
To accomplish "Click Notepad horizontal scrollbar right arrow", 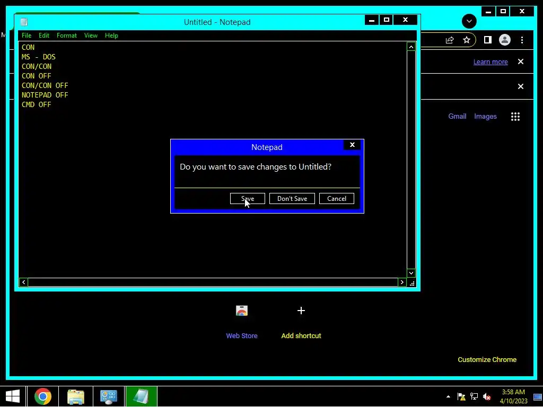I will coord(402,282).
